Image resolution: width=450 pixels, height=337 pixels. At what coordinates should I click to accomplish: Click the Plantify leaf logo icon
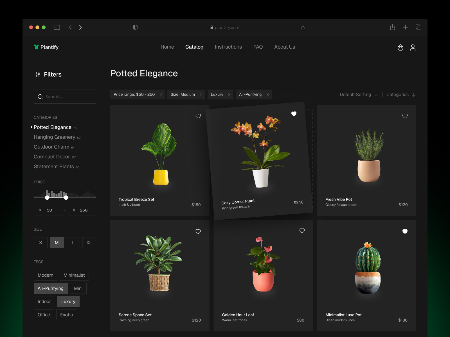pos(36,47)
